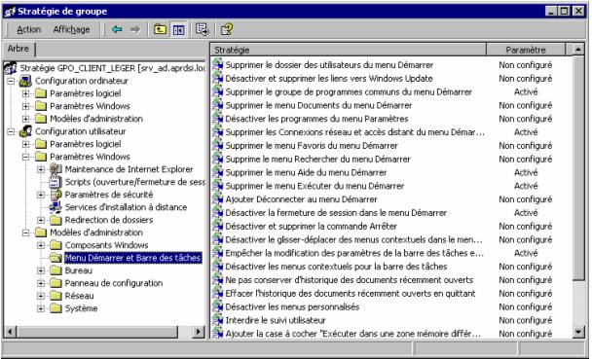Click the Configuration utilisateur user icon
The image size is (592, 359).
pyautogui.click(x=25, y=131)
